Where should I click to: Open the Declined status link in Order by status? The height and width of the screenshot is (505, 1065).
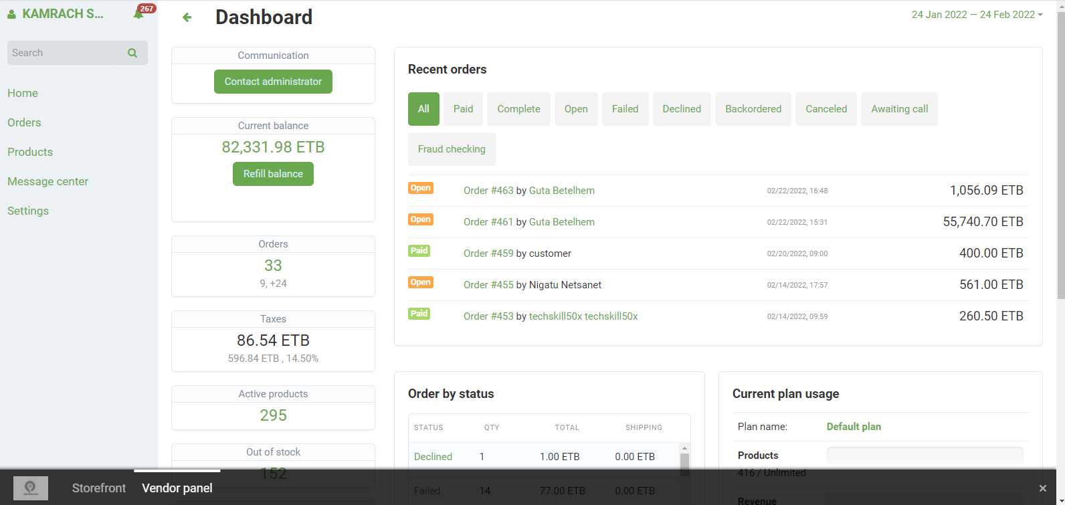point(433,457)
